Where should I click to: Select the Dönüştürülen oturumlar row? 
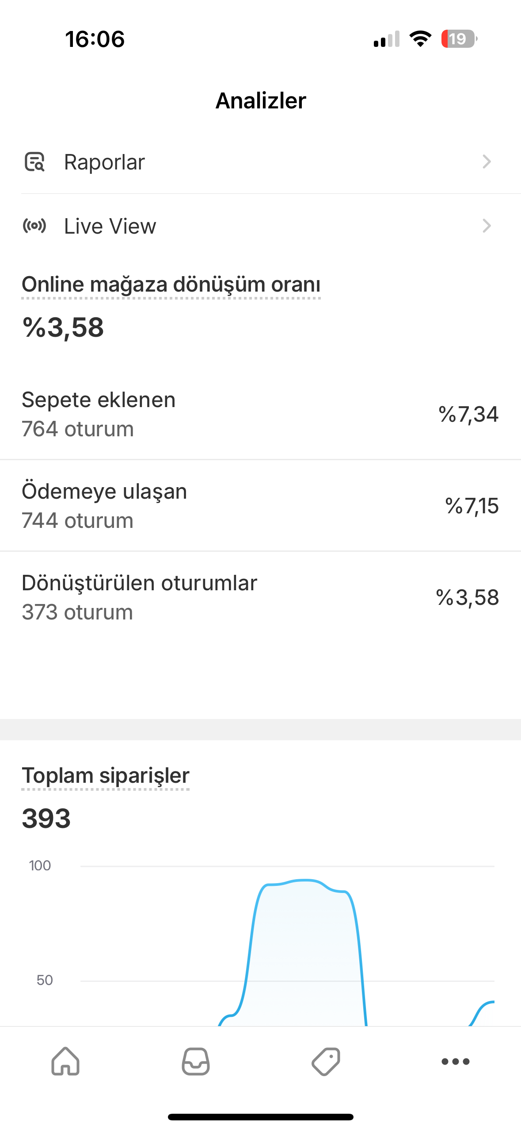[261, 597]
